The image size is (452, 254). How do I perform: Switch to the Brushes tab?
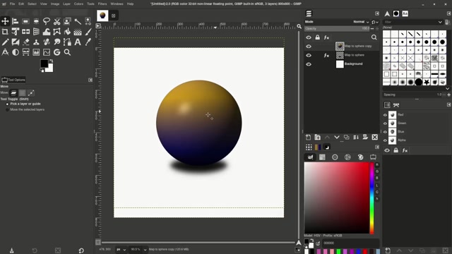pos(396,13)
